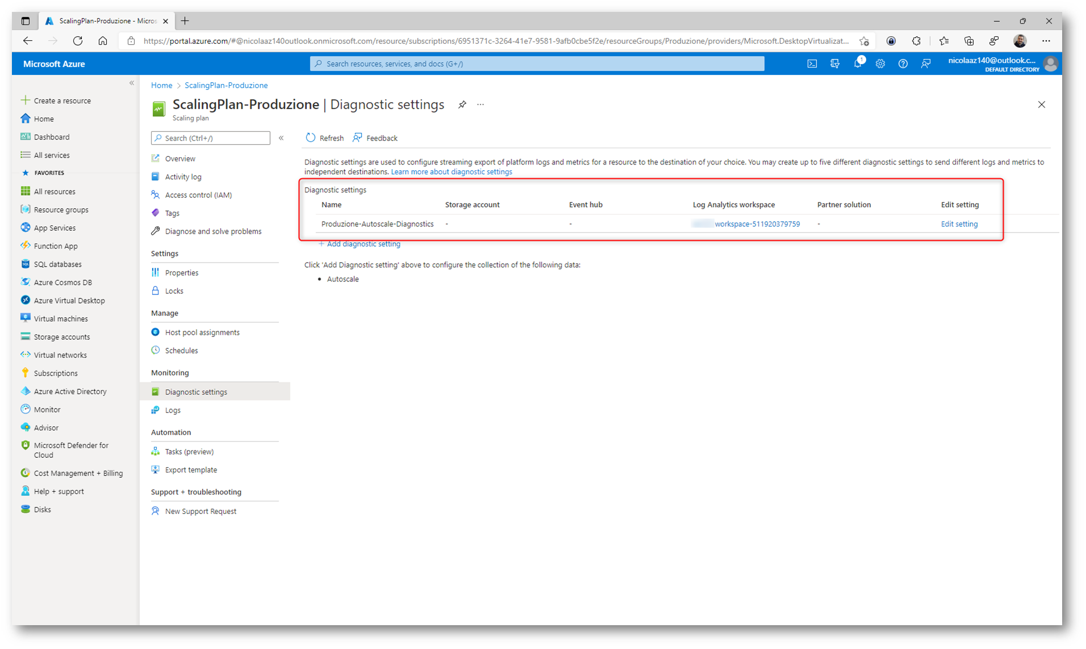1086x649 pixels.
Task: Click the Edit setting link
Action: coord(959,224)
